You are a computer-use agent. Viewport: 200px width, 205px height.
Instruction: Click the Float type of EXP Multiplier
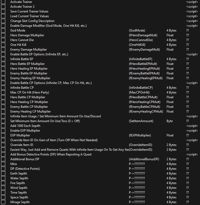click(x=170, y=135)
